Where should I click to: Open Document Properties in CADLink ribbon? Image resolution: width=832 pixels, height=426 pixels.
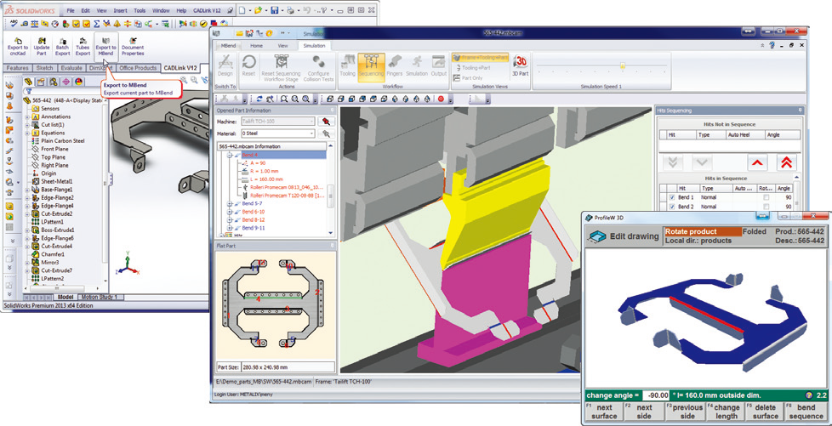point(133,47)
